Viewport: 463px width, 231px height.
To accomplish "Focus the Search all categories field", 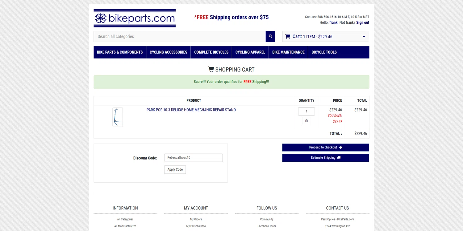I will 180,36.
